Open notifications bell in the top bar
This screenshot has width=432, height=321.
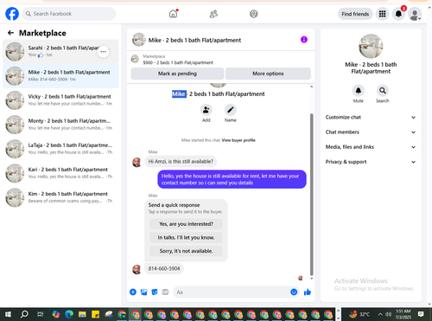coord(398,14)
